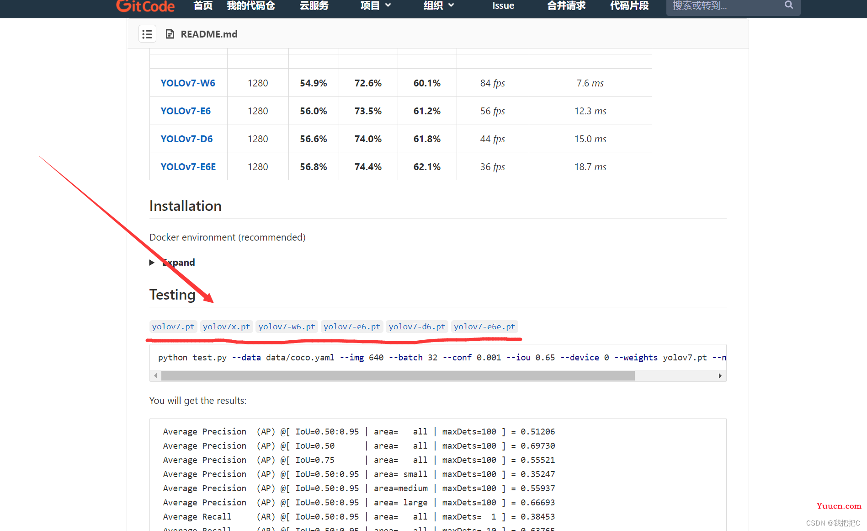The height and width of the screenshot is (531, 867).
Task: Open the table of contents list icon
Action: [147, 34]
